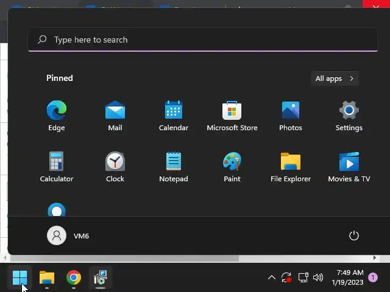
Task: Open the clock showing 7:49 AM
Action: click(348, 277)
